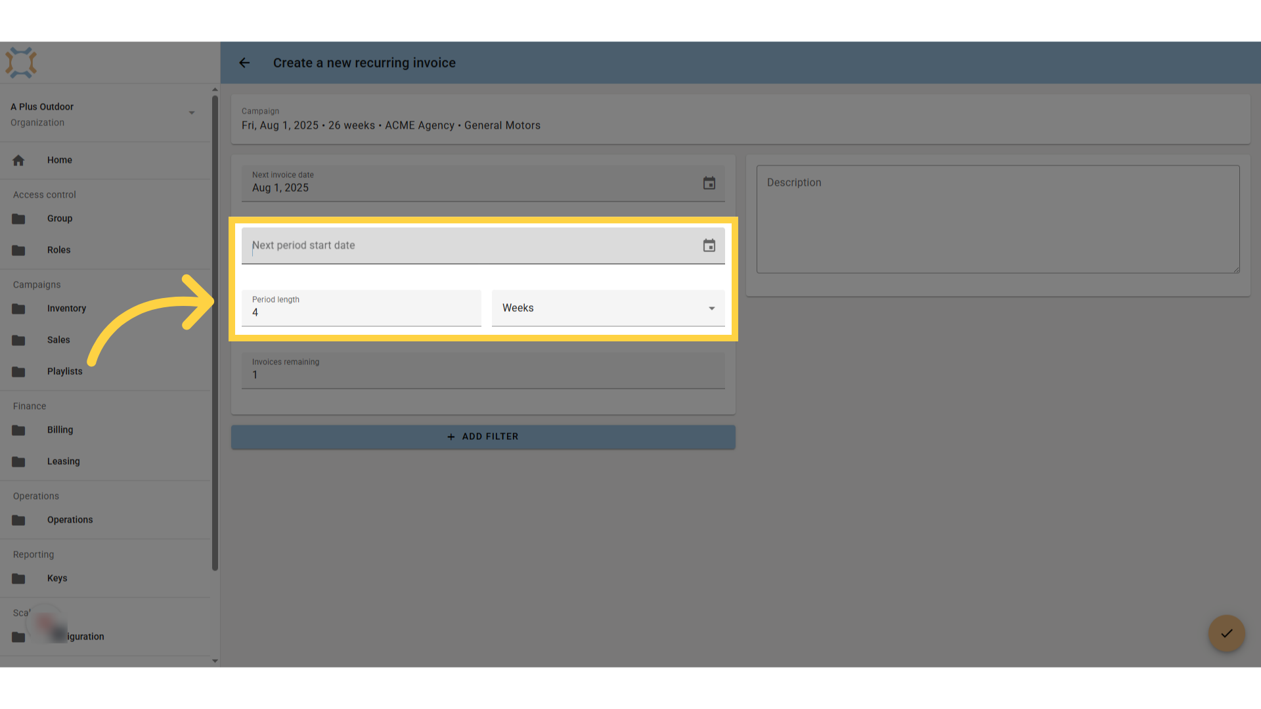Expand the A Plus Outdoor organization dropdown
Image resolution: width=1261 pixels, height=709 pixels.
(191, 113)
